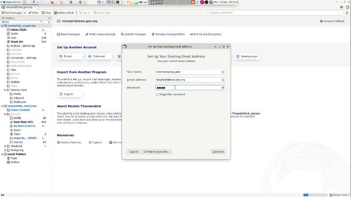Click Read messages link
Viewport: 351px width, 197px height.
tap(69, 34)
